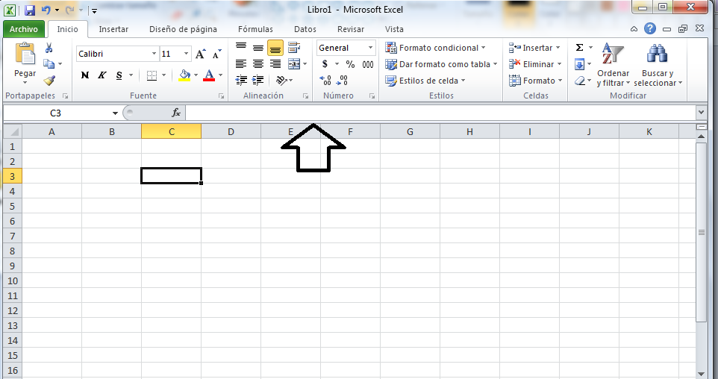Open the Formato condicional dropdown
Viewport: 718px width, 379px height.
click(436, 48)
